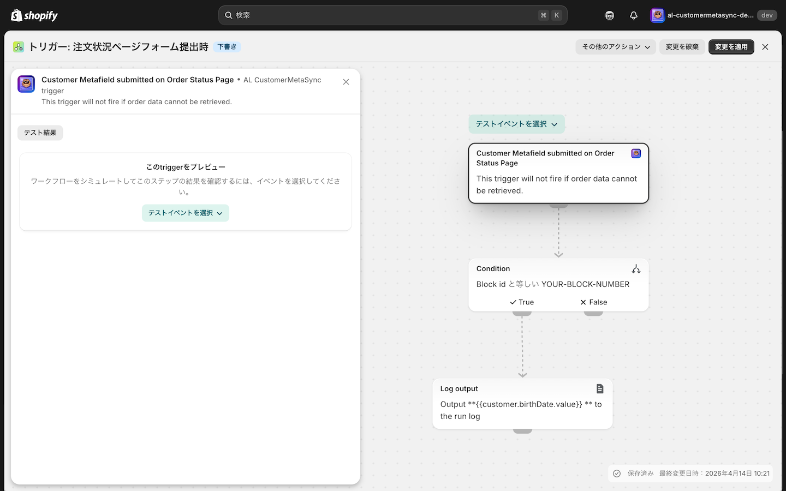Viewport: 786px width, 491px height.
Task: Click the 下書き status badge
Action: click(x=227, y=47)
